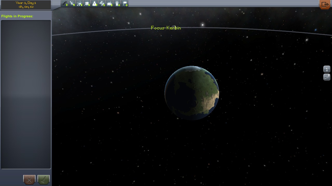Exit to Space Center via the door icon
The height and width of the screenshot is (186, 332).
[x=324, y=4]
